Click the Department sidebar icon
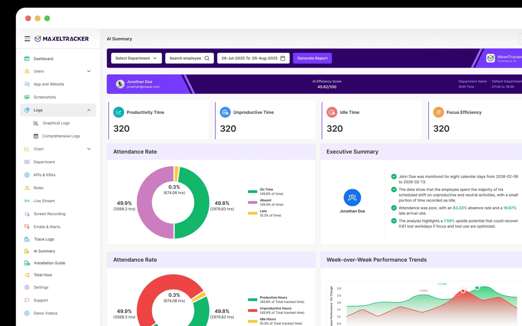The image size is (522, 326). click(27, 162)
